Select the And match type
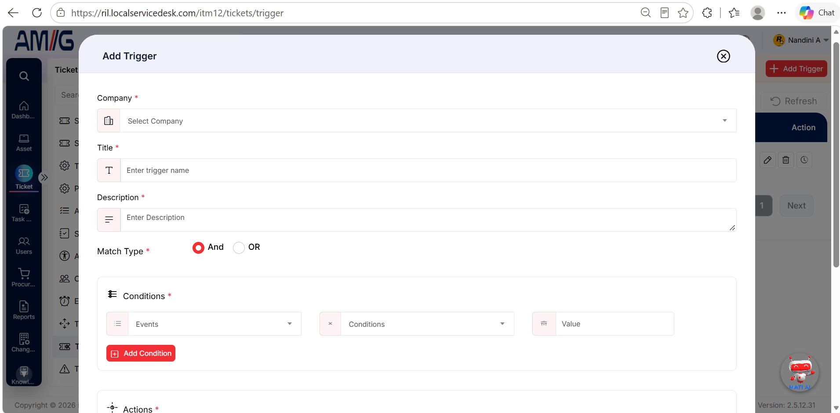Viewport: 840px width, 413px height. pos(198,248)
